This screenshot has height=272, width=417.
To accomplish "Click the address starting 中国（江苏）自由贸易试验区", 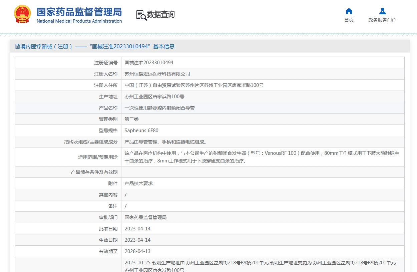I will coord(194,85).
